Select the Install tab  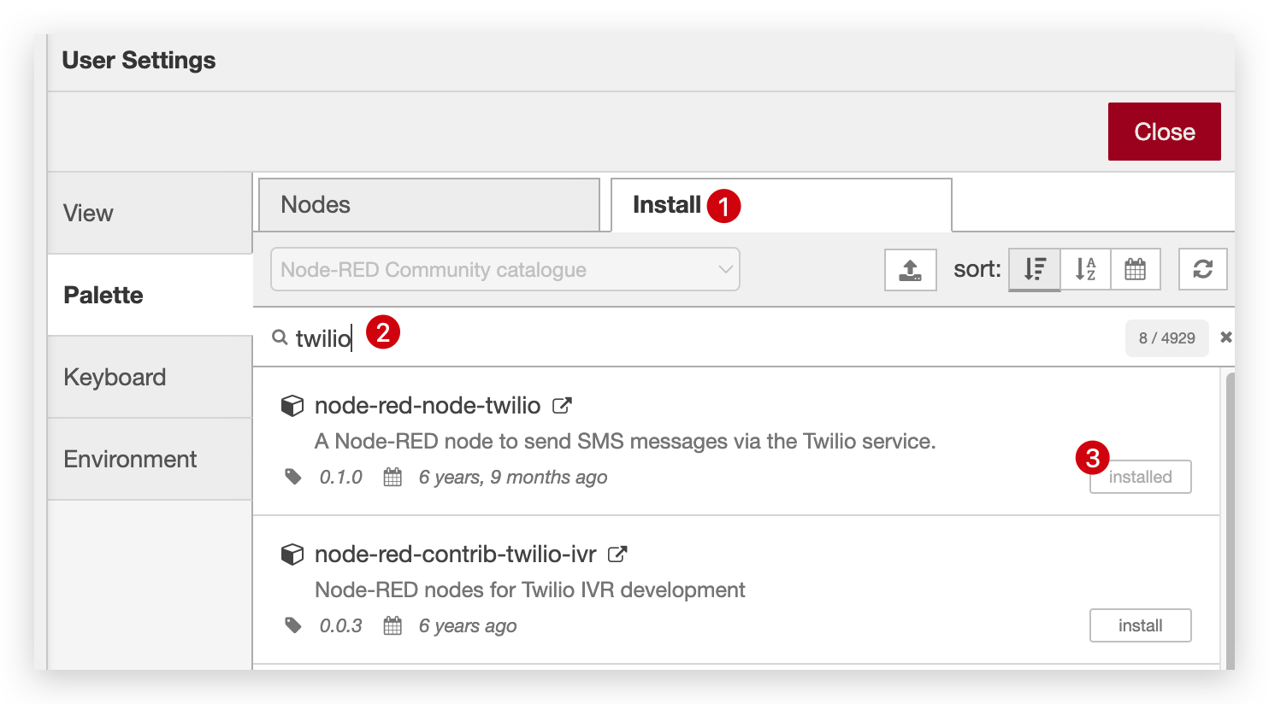point(782,205)
